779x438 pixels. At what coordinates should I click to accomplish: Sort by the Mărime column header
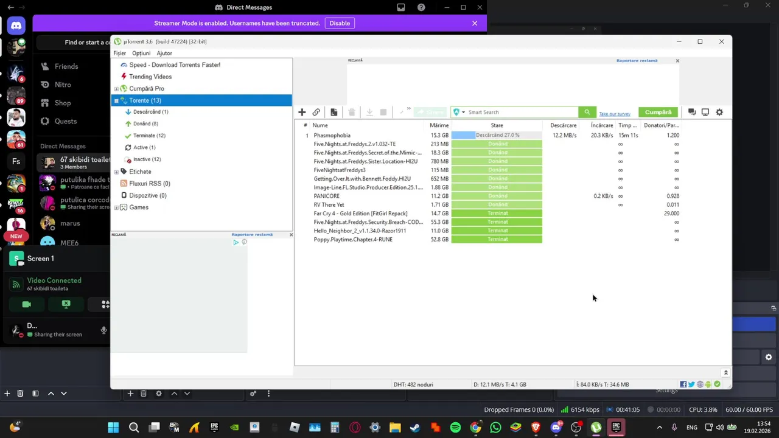439,125
